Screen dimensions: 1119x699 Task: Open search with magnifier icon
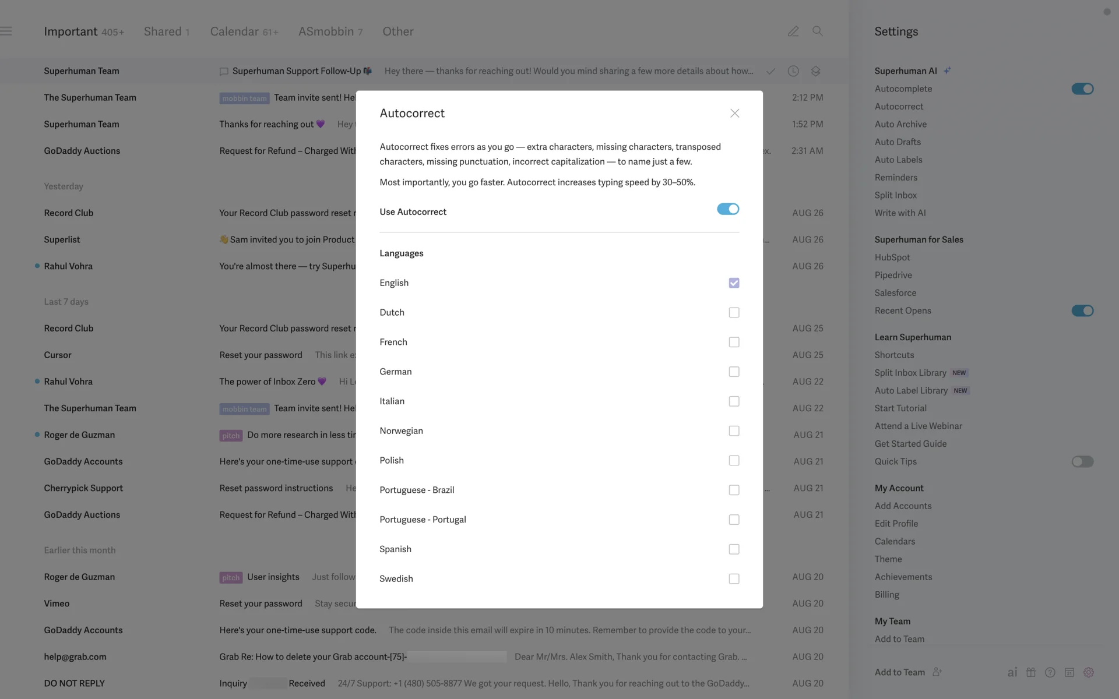(x=817, y=31)
